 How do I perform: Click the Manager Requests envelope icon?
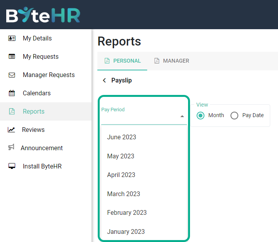tap(12, 75)
